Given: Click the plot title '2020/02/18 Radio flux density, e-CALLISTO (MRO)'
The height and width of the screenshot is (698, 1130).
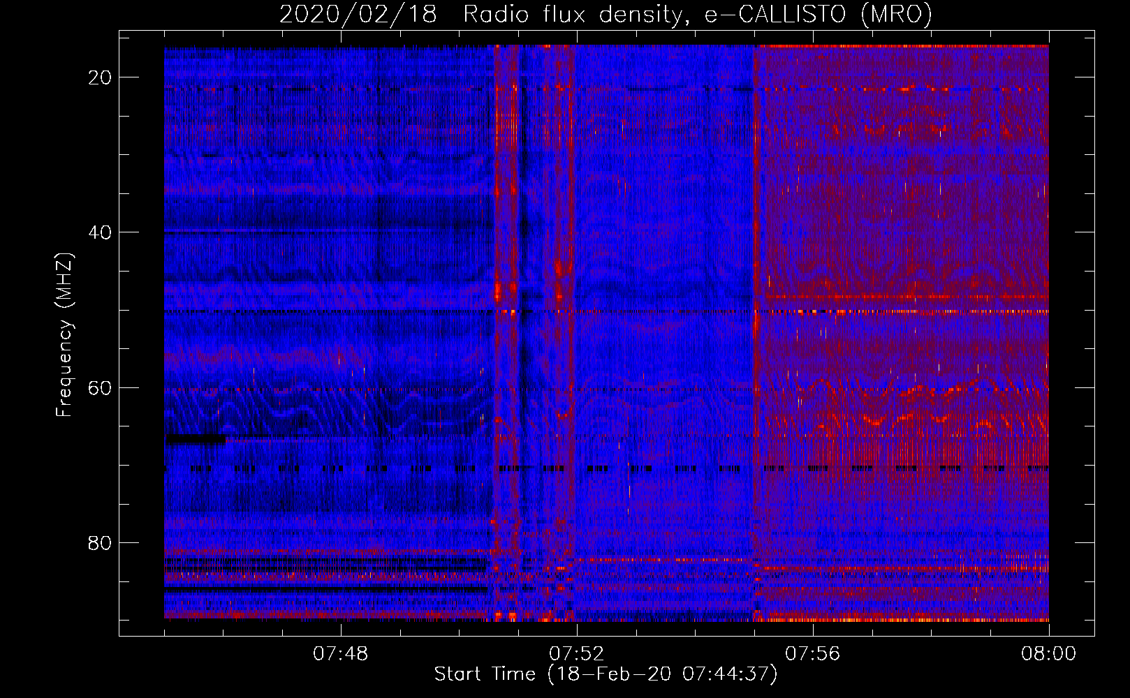Looking at the screenshot, I should pos(606,15).
